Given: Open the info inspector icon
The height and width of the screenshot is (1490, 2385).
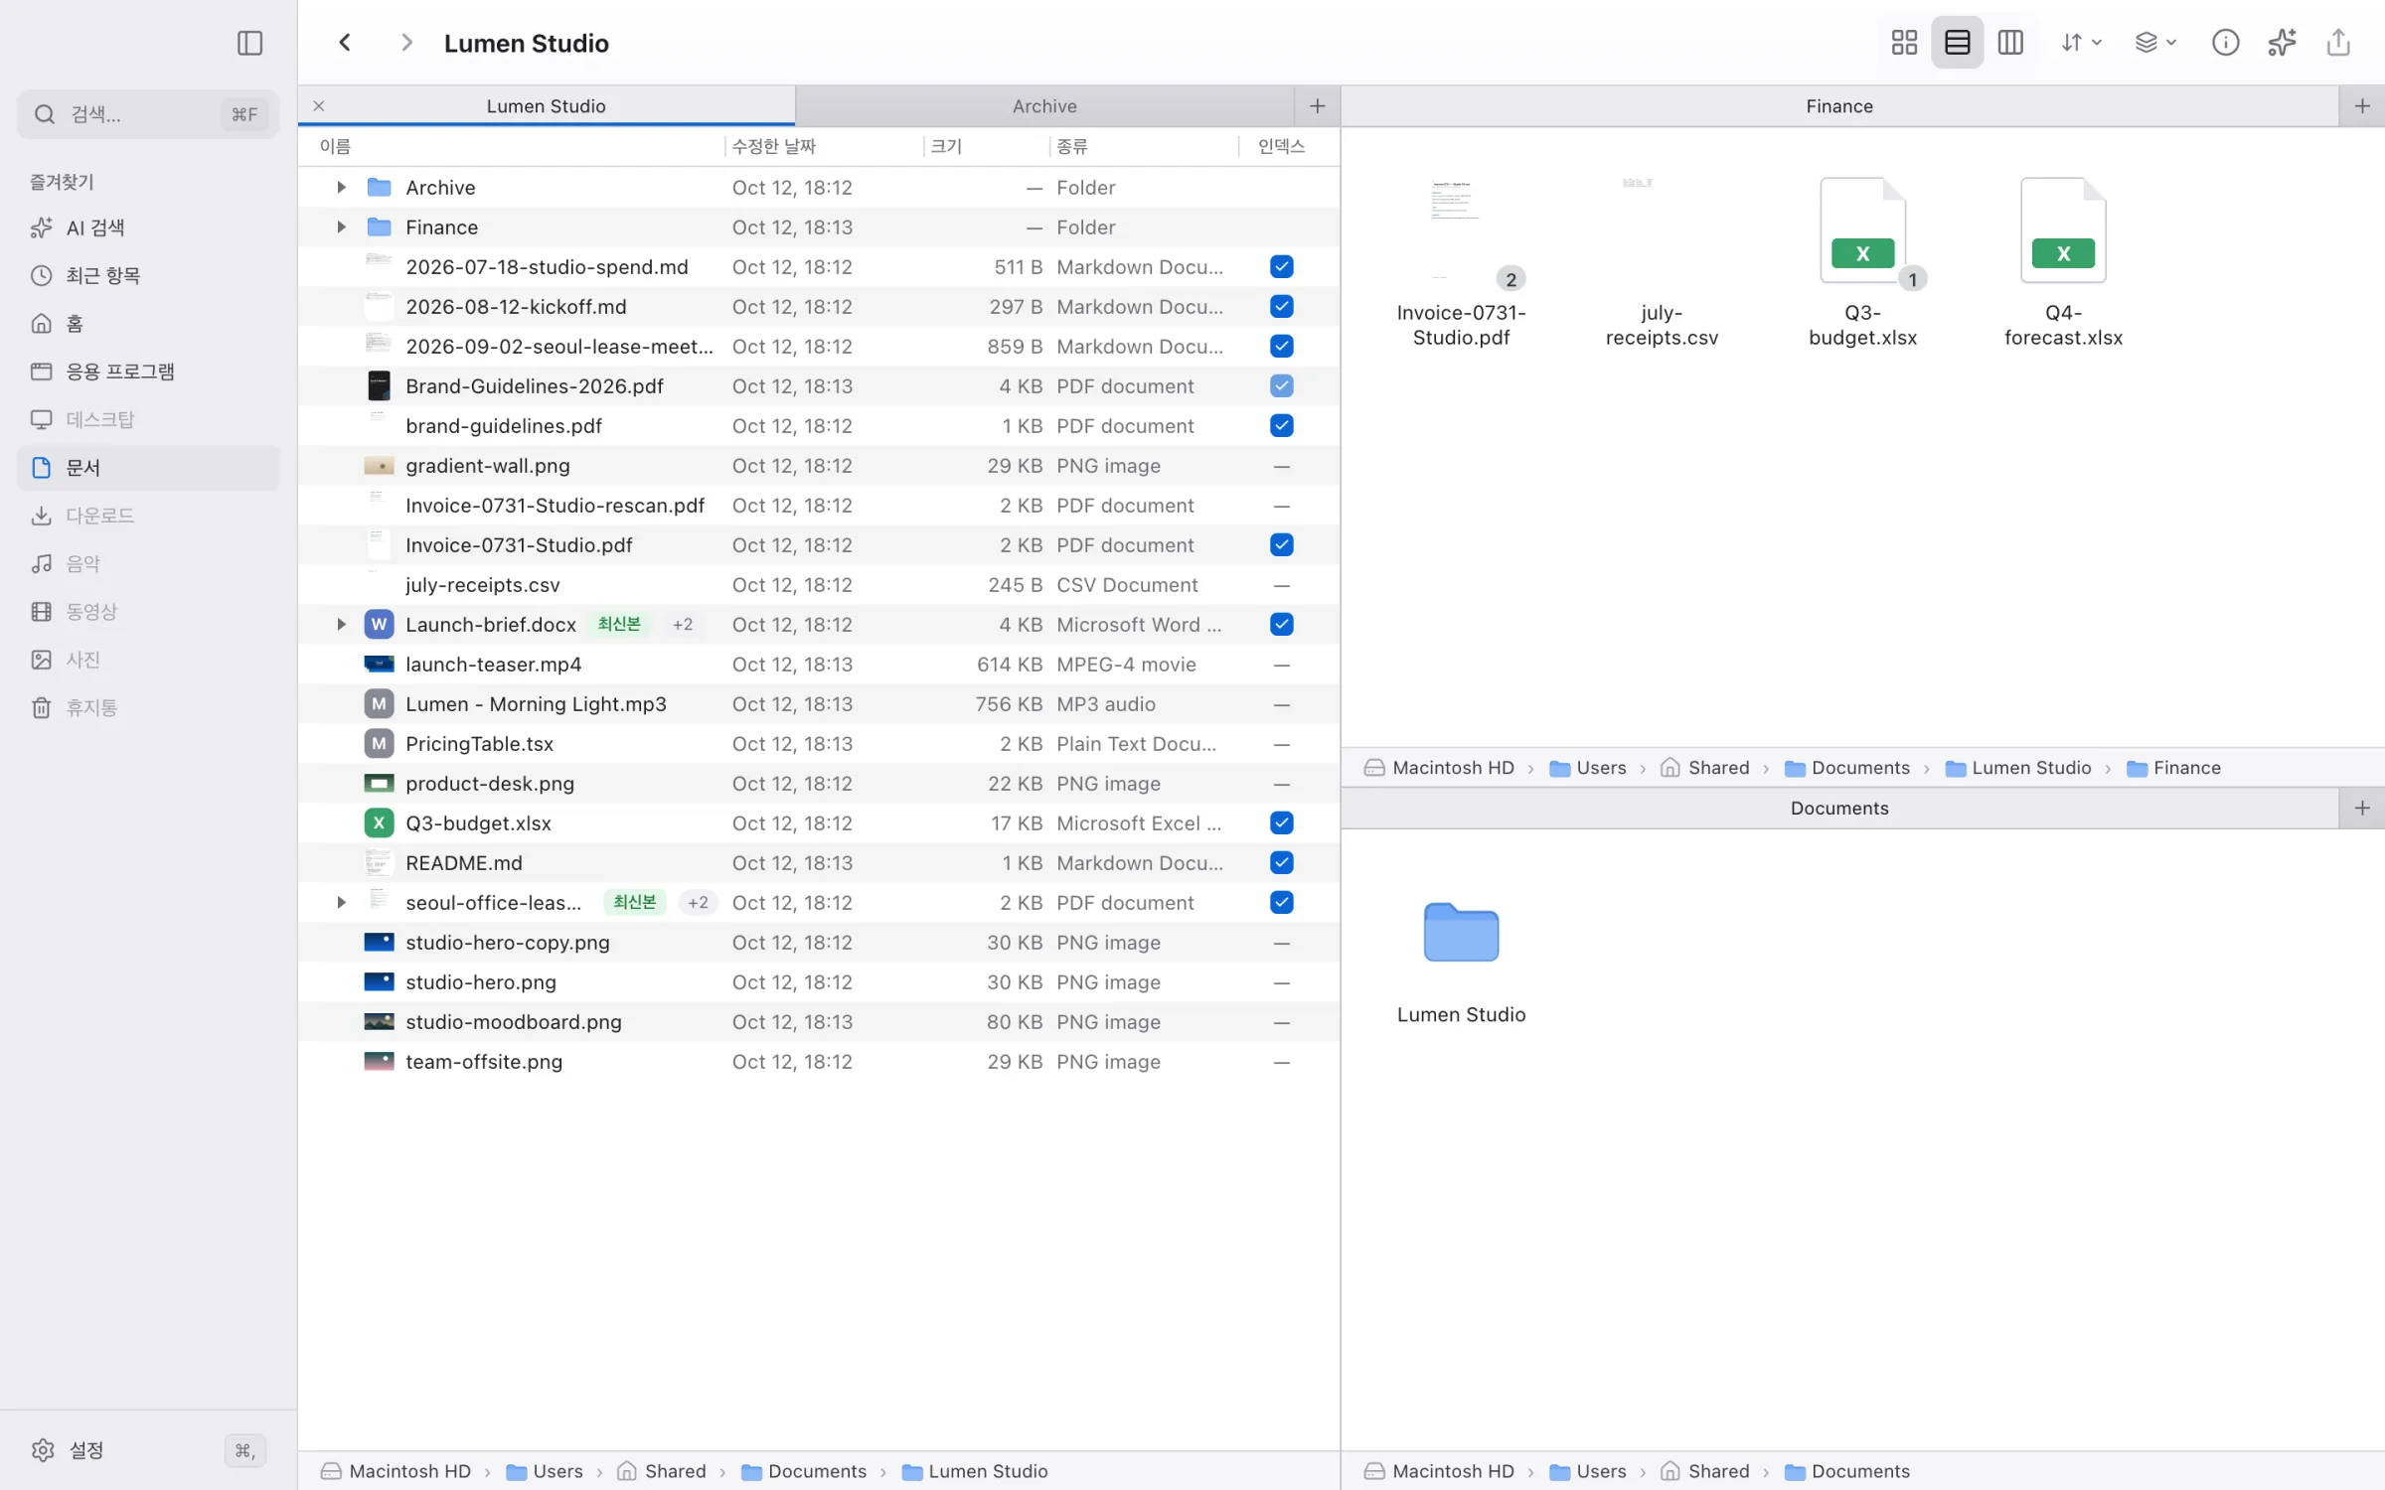Looking at the screenshot, I should 2225,43.
